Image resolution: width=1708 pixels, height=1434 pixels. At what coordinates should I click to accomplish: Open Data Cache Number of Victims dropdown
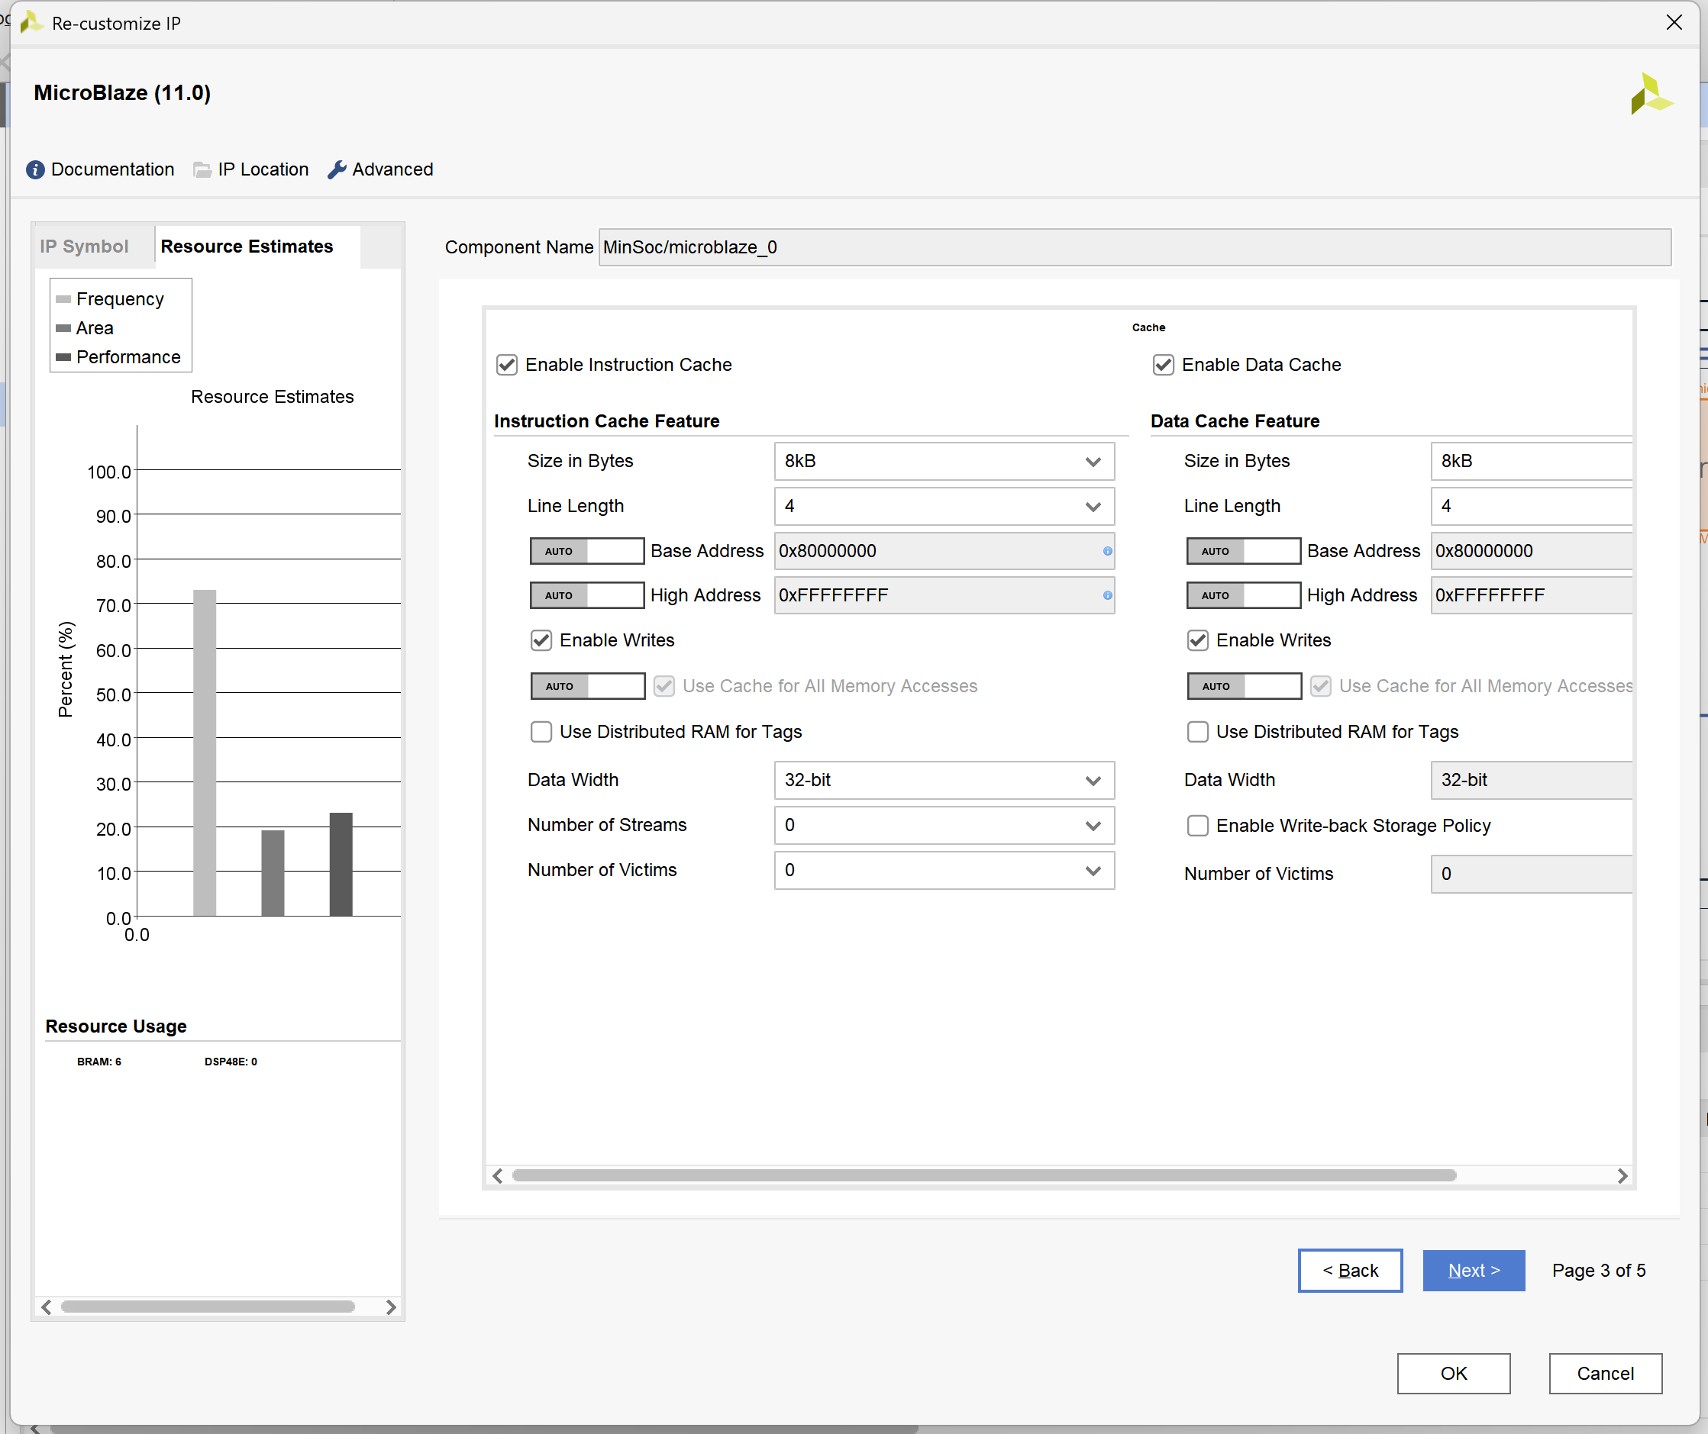point(1531,874)
